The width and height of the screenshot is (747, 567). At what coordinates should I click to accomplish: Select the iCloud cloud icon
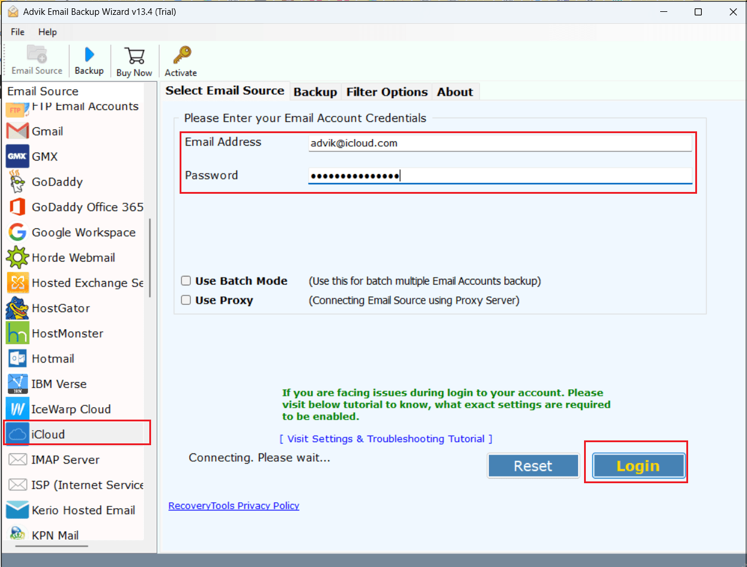point(18,434)
